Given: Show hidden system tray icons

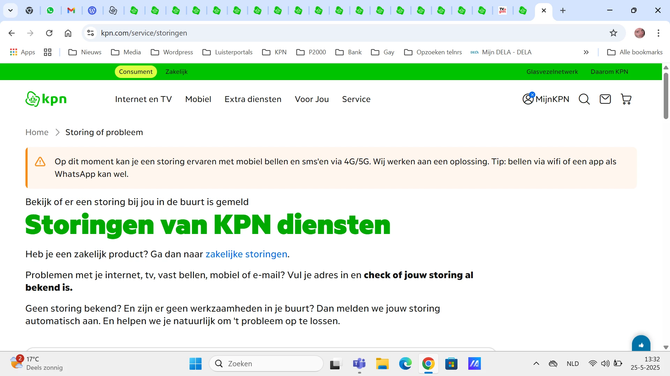Looking at the screenshot, I should 536,363.
